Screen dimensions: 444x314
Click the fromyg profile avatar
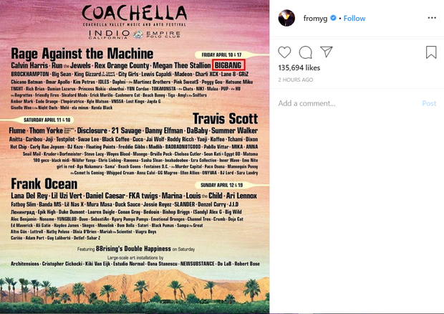coord(286,18)
